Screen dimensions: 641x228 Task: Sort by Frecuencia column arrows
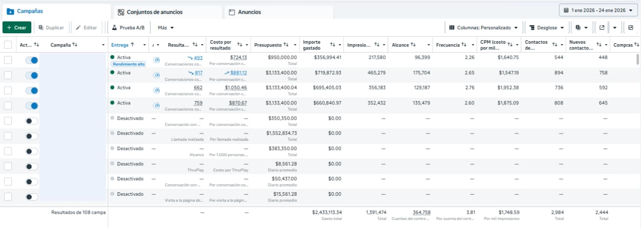coord(464,45)
